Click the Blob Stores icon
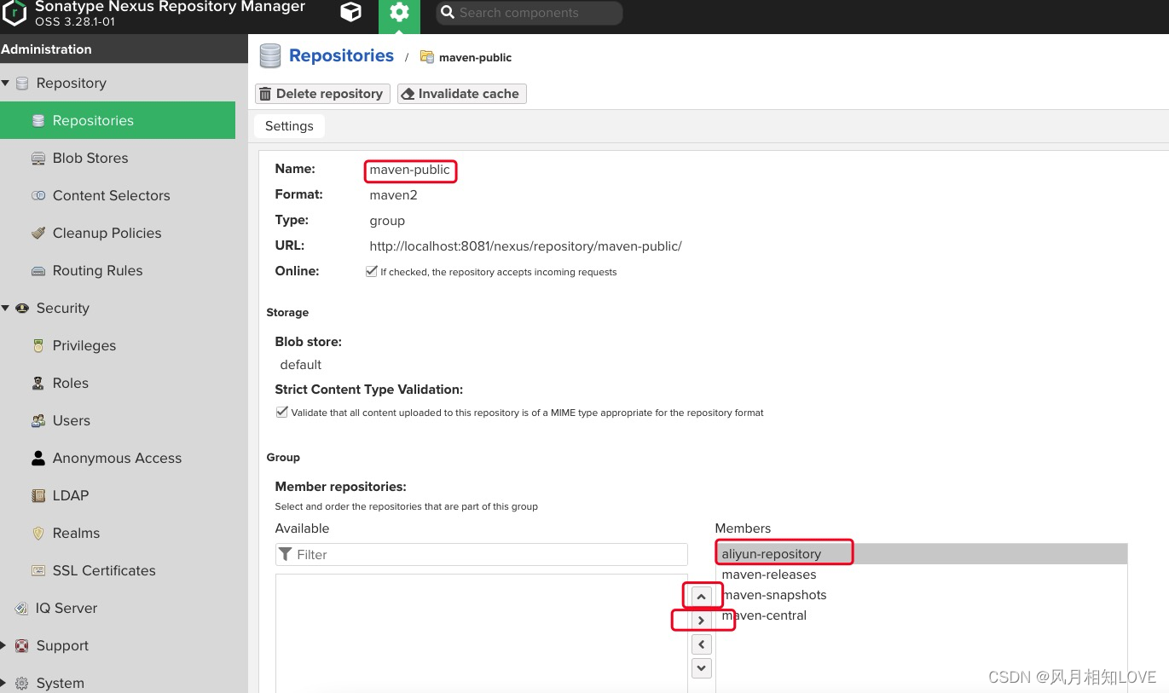 click(38, 158)
